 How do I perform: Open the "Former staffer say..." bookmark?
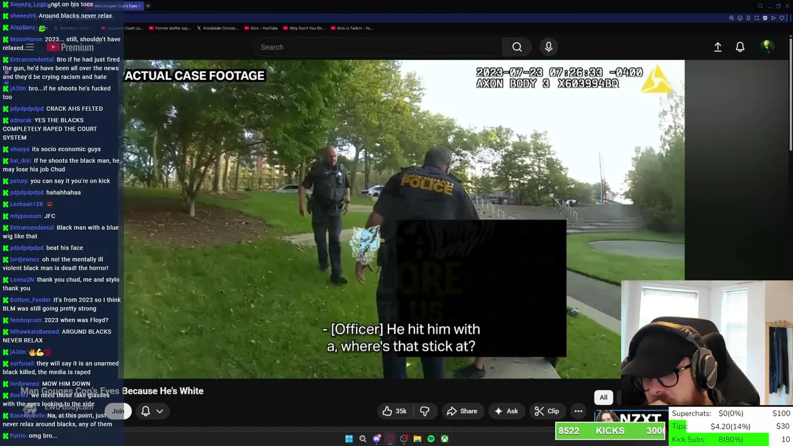(170, 28)
